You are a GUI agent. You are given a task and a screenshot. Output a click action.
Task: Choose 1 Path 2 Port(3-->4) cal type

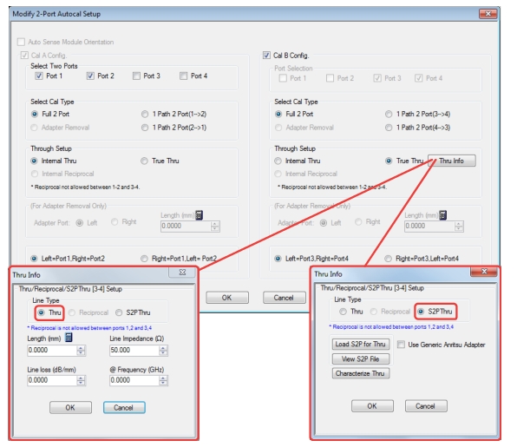click(389, 114)
